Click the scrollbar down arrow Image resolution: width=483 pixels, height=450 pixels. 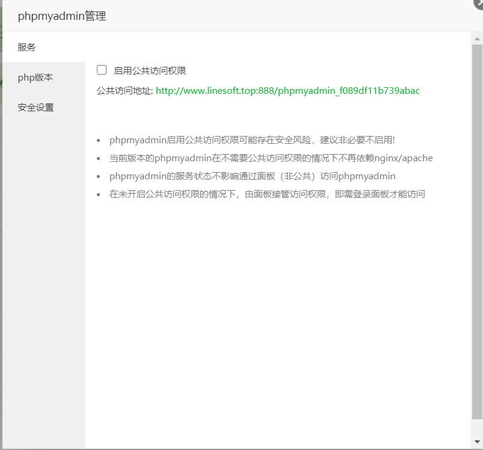click(x=477, y=442)
